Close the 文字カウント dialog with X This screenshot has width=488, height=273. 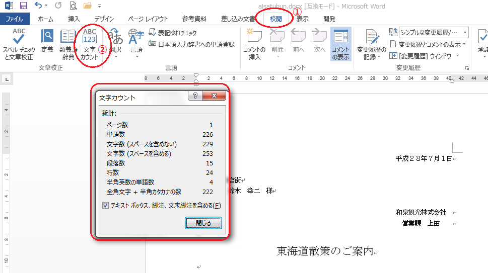pos(214,96)
